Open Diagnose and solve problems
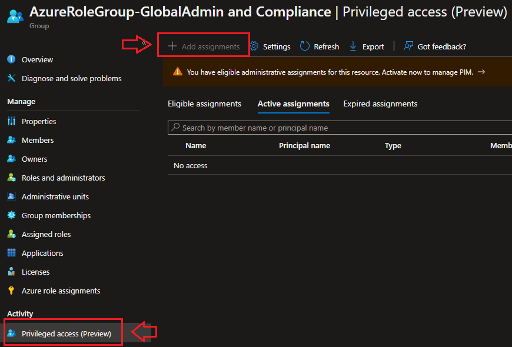 [x=72, y=78]
